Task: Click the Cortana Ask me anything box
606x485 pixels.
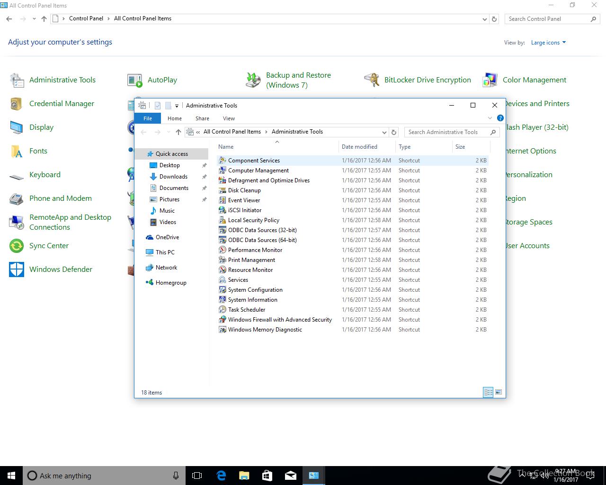Action: [104, 476]
